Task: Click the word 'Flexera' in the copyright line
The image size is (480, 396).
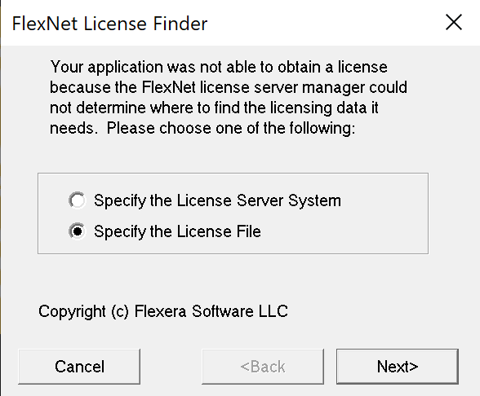Action: [160, 311]
